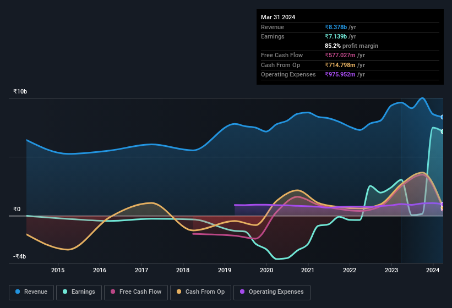Click the 2015 x-axis label

(58, 270)
